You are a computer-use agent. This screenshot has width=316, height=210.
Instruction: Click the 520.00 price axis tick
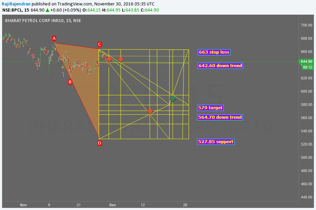(306, 144)
